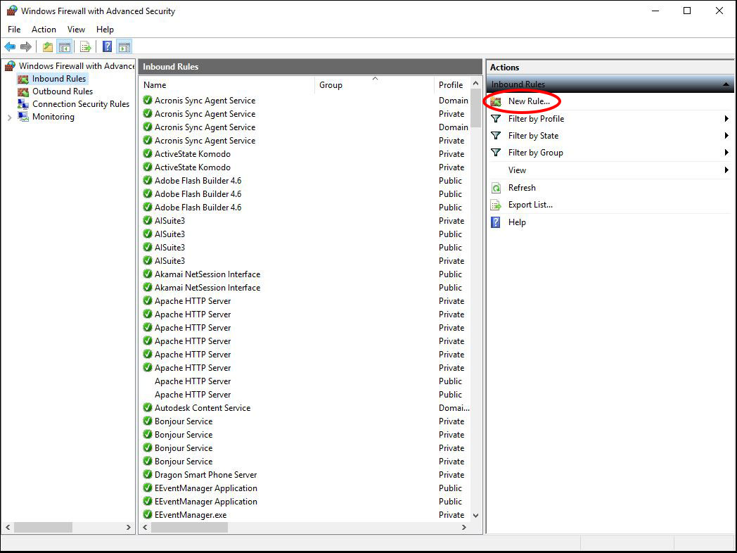Viewport: 737px width, 553px height.
Task: Click Refresh in the Actions pane
Action: coord(522,188)
